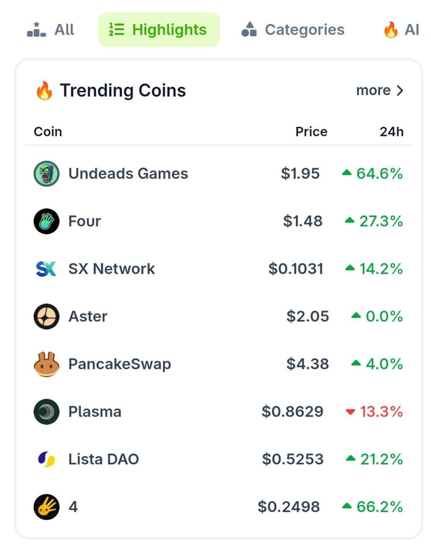This screenshot has width=431, height=547.
Task: Click the SX Network logo icon
Action: (46, 269)
